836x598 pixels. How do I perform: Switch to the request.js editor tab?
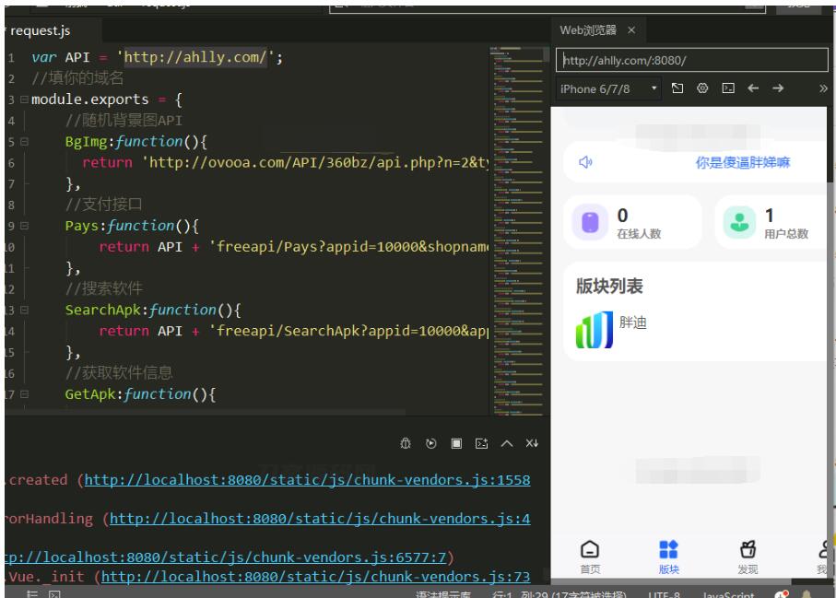[39, 30]
